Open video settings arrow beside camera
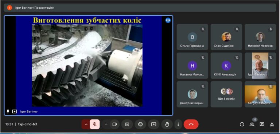The image size is (280, 134). (x=106, y=125)
